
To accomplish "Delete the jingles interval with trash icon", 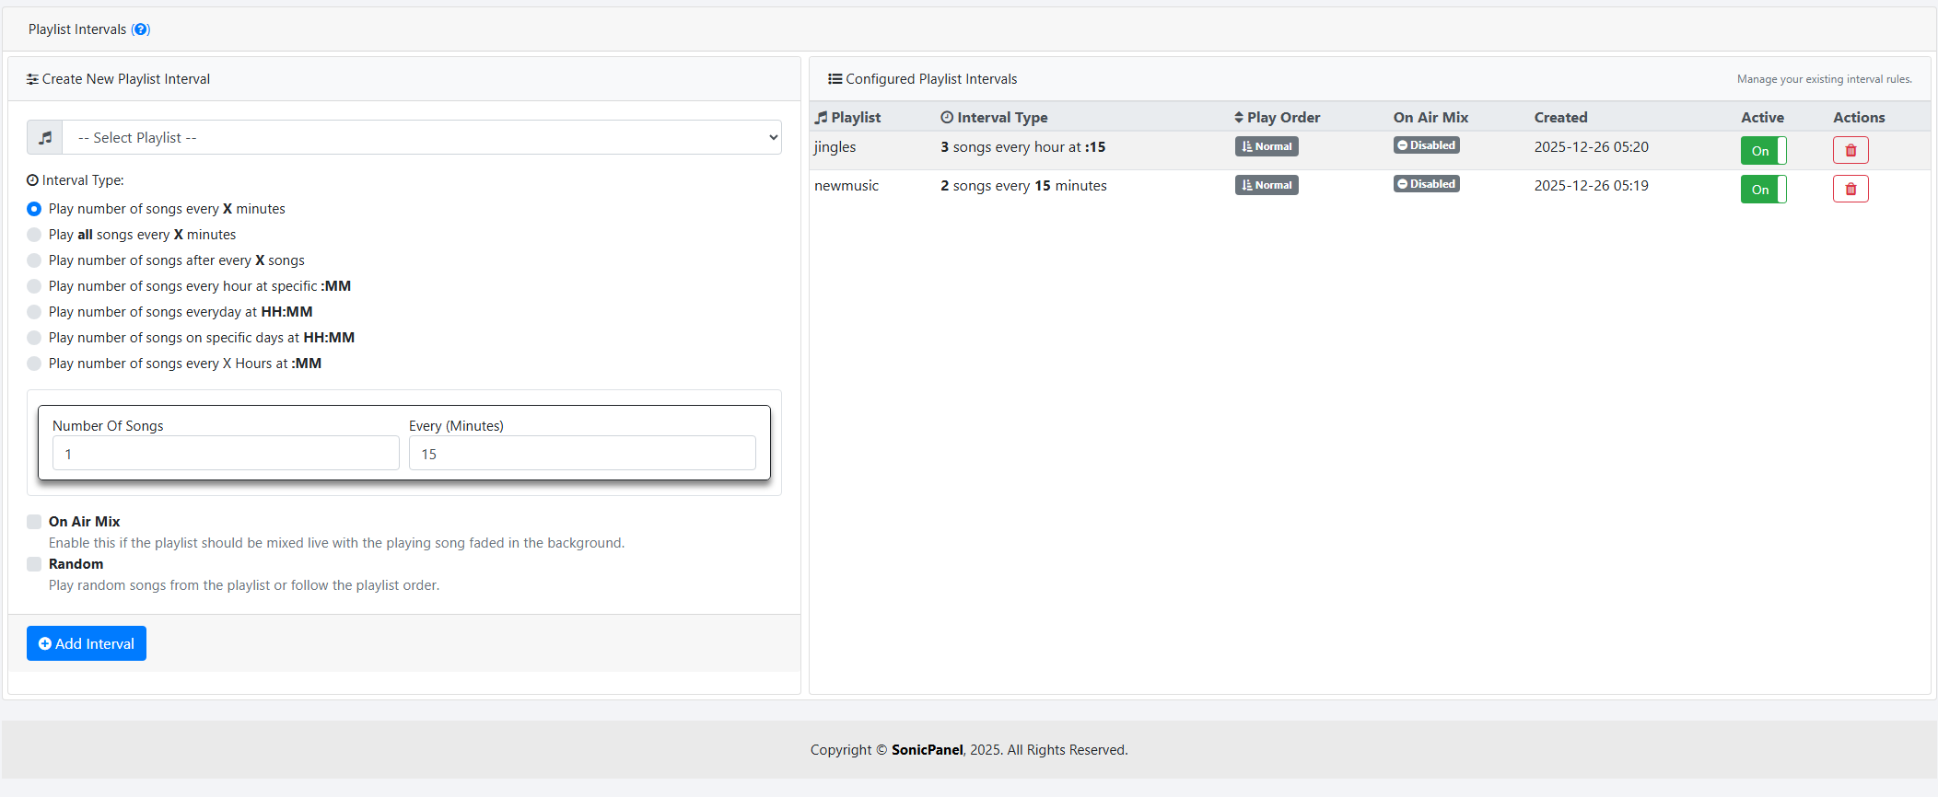I will point(1850,150).
